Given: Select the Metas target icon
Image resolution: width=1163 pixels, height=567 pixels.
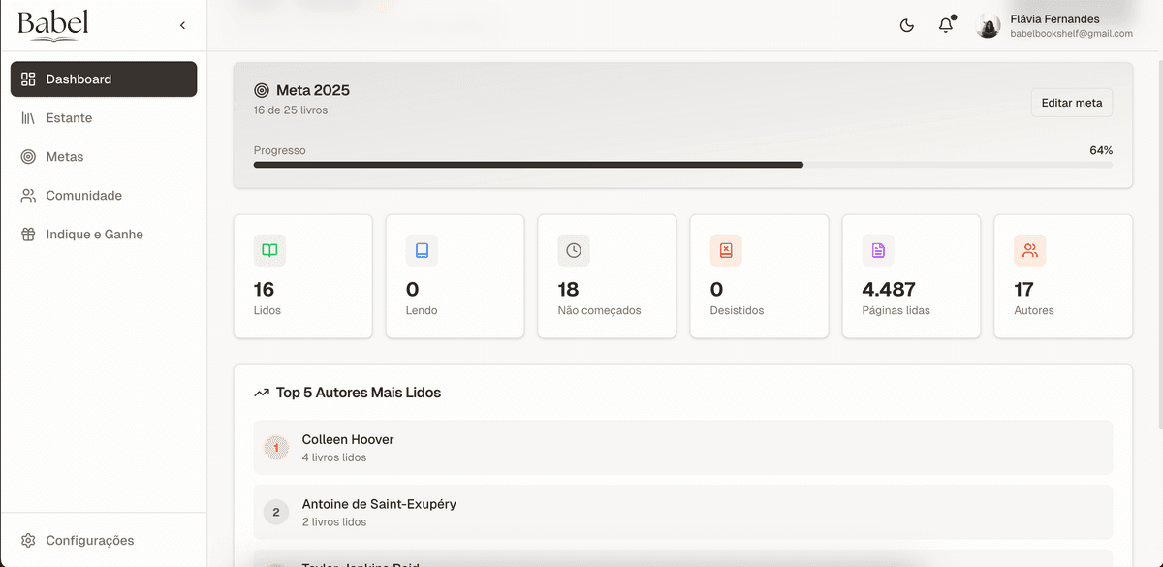Looking at the screenshot, I should point(26,156).
